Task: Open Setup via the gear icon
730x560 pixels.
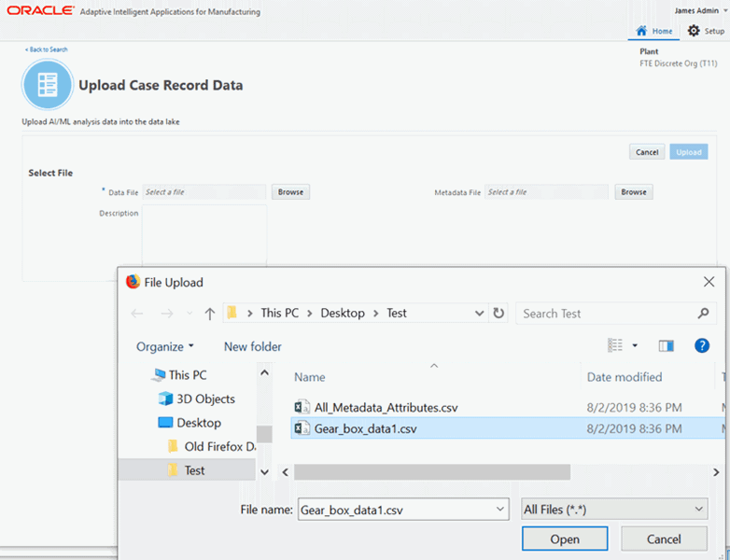Action: tap(694, 31)
